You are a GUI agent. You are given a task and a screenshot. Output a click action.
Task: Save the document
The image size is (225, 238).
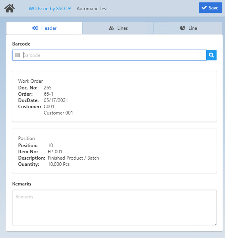click(210, 7)
